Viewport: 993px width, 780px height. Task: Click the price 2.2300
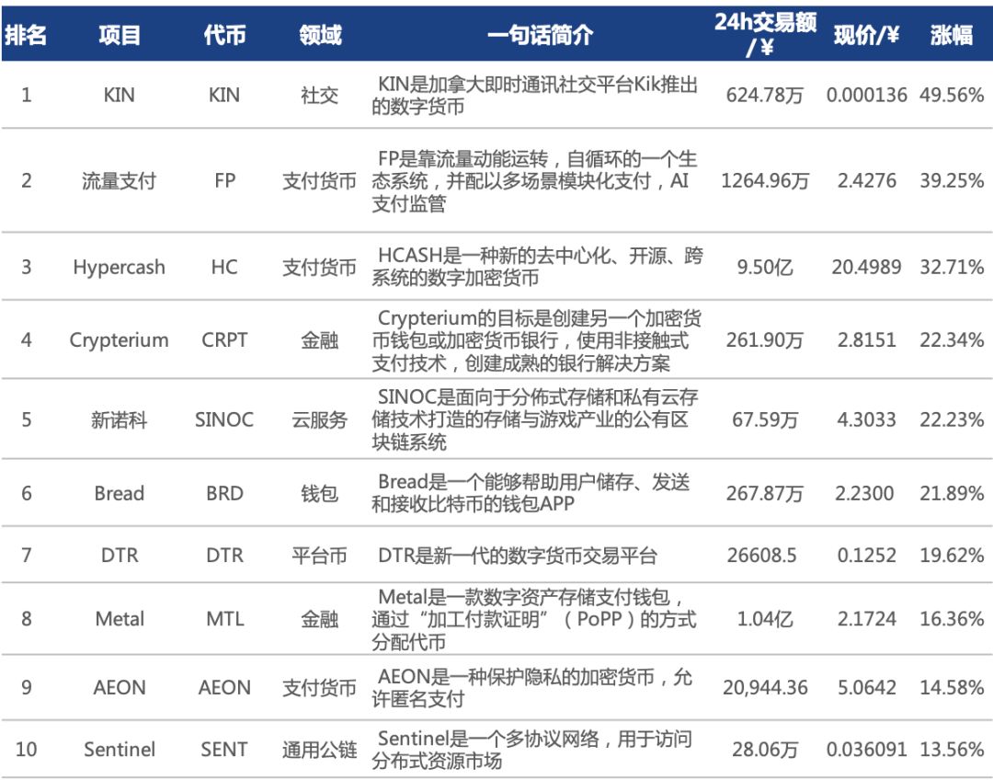(x=864, y=493)
